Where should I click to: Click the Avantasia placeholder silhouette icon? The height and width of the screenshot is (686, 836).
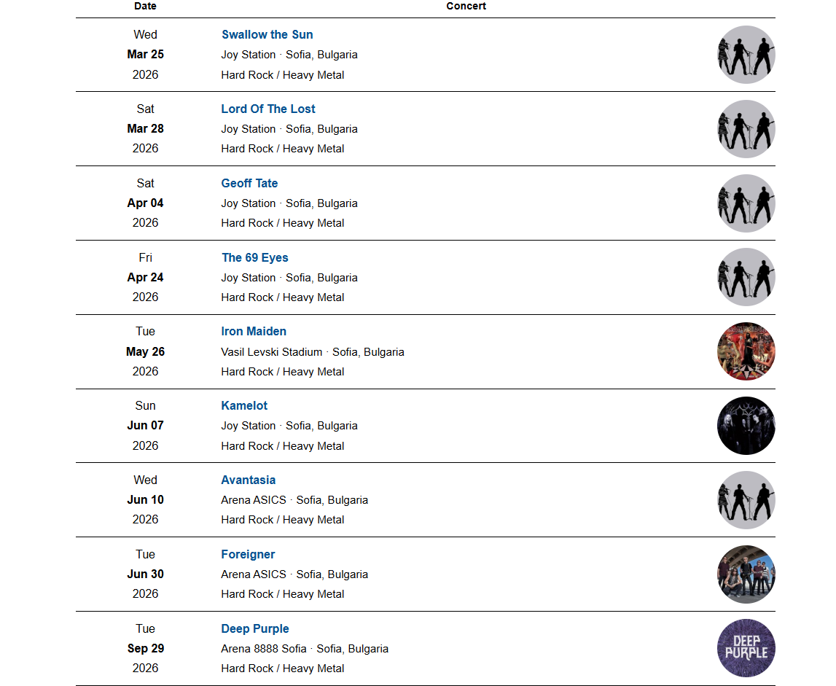click(x=746, y=500)
